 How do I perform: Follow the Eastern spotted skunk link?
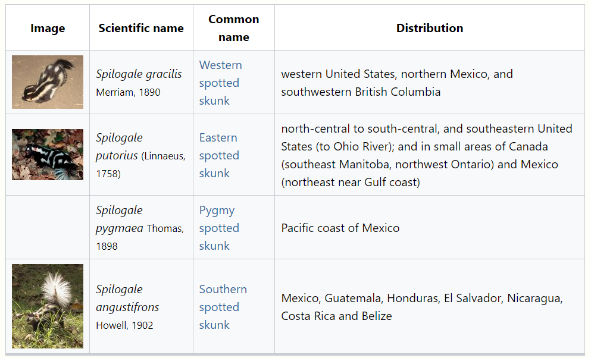pos(218,155)
